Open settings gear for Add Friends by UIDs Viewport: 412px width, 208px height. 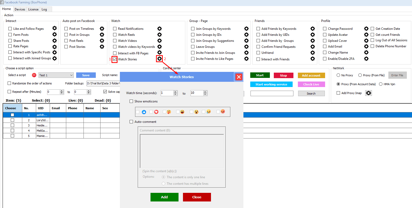pos(313,34)
